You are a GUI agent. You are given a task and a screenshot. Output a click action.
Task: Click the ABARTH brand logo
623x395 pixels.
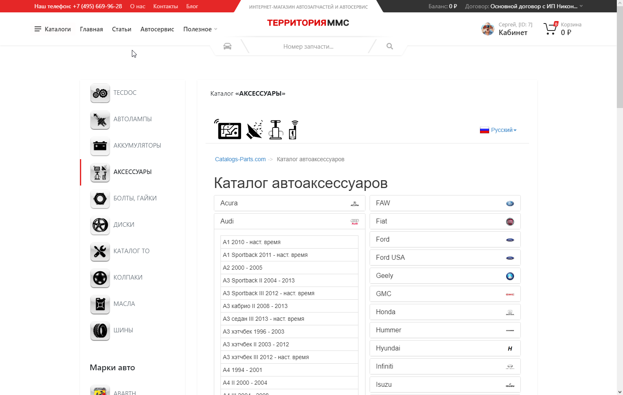100,390
